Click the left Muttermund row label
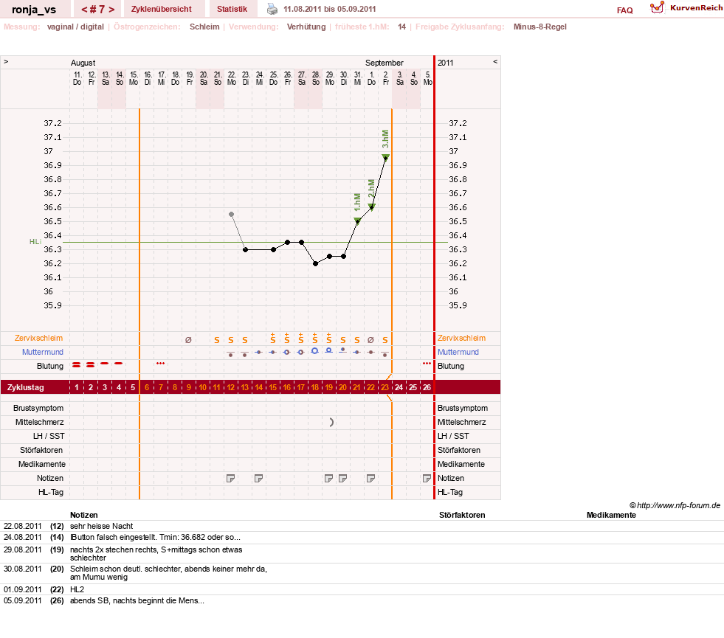This screenshot has width=724, height=638. coord(43,352)
